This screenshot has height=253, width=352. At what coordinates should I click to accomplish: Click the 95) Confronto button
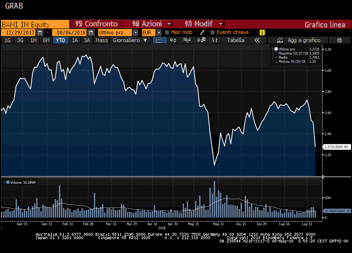96,24
